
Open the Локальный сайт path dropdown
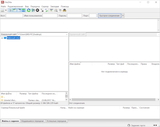click(66, 34)
